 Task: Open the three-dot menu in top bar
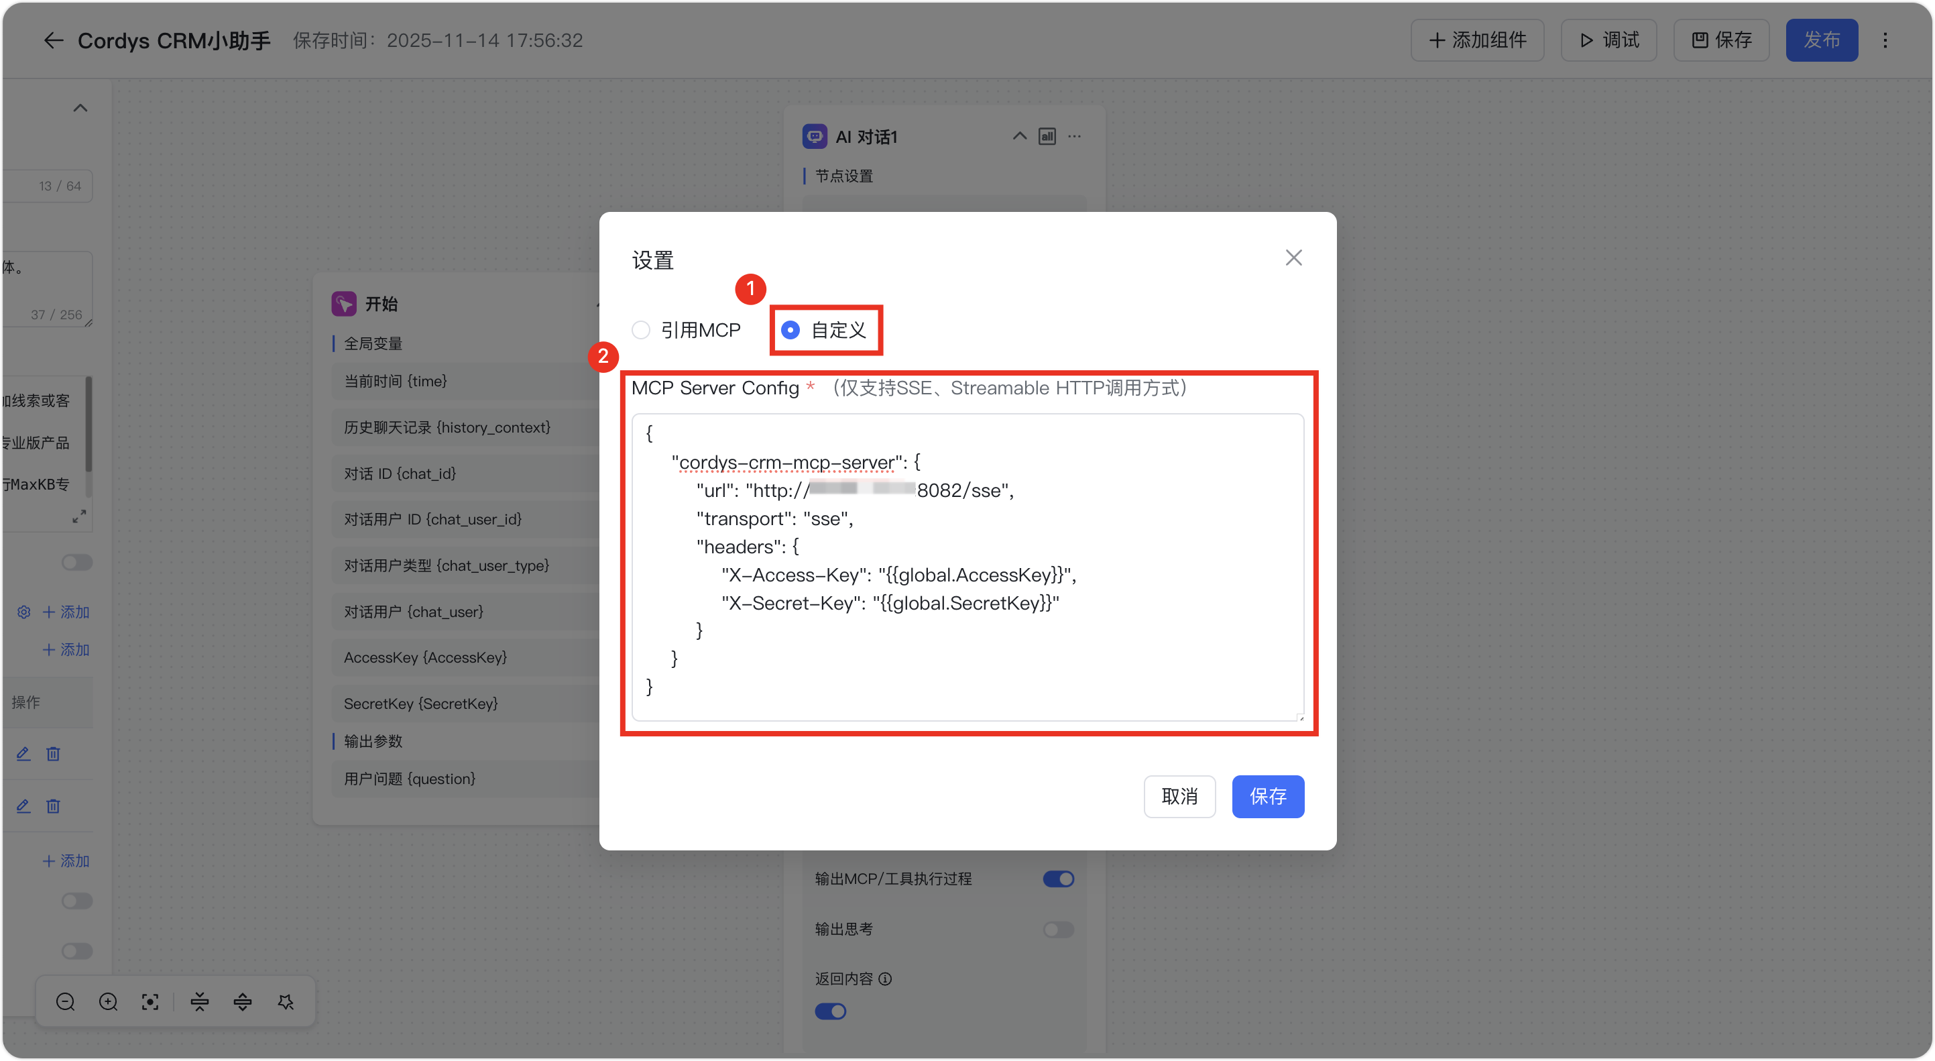(x=1885, y=40)
